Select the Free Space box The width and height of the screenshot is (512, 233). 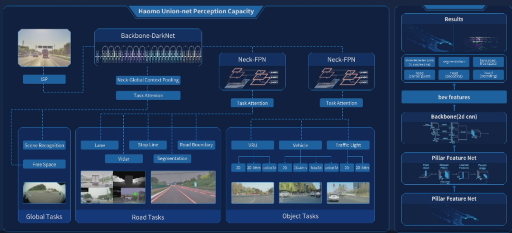point(45,164)
